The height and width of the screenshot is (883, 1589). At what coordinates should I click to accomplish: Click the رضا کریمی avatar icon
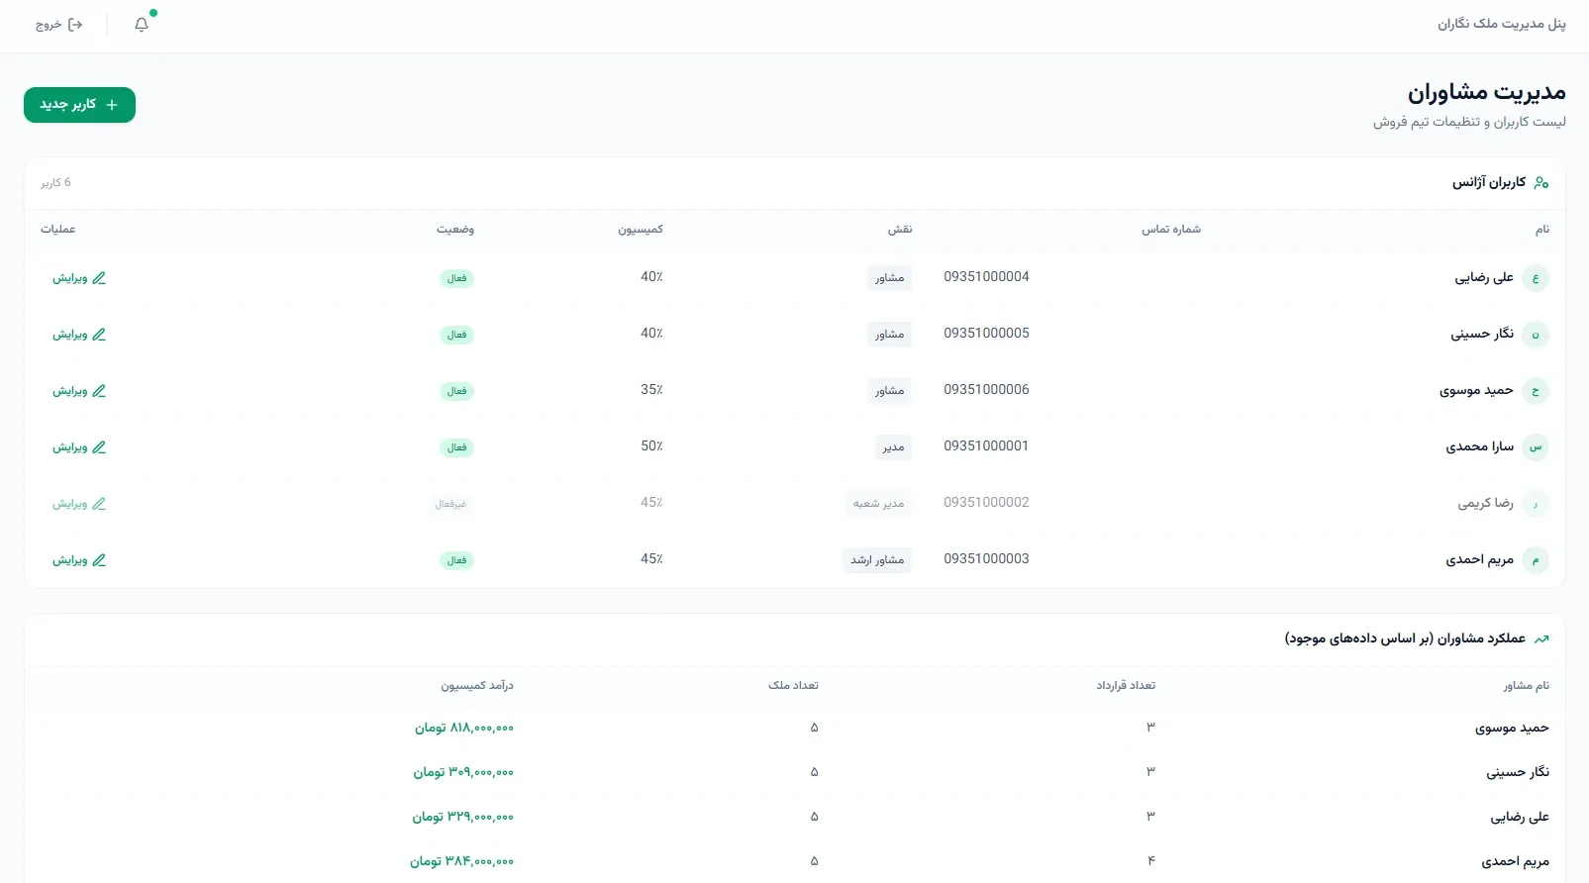1536,504
